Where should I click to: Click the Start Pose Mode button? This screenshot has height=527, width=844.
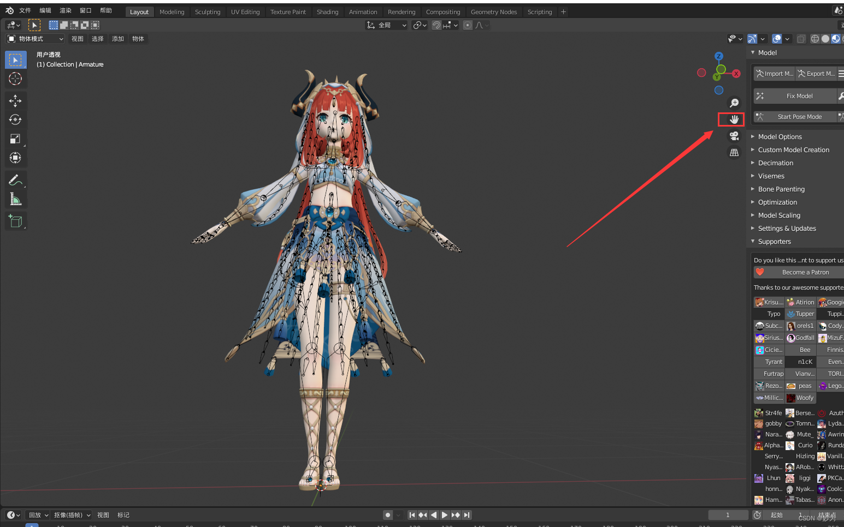[x=795, y=117]
